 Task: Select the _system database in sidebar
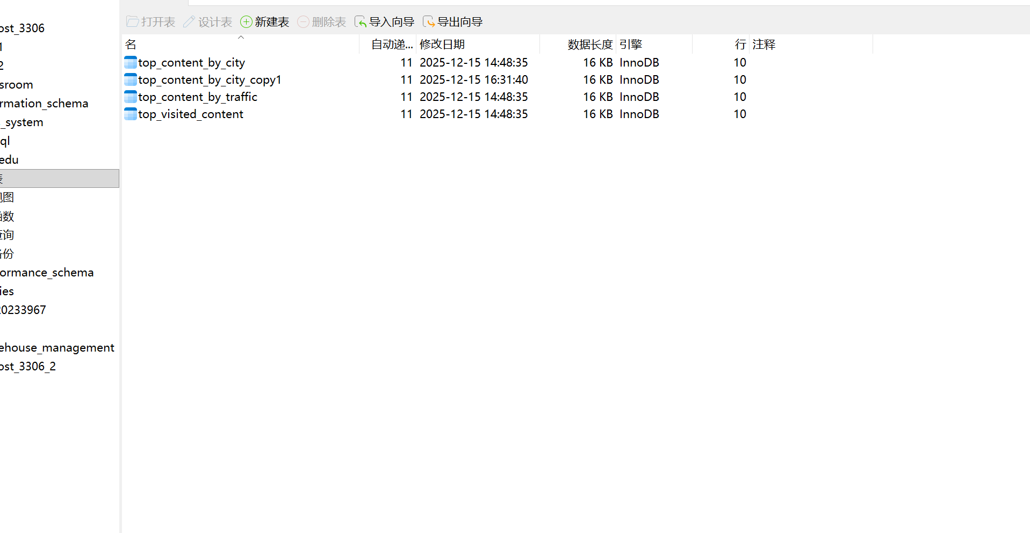click(x=21, y=122)
